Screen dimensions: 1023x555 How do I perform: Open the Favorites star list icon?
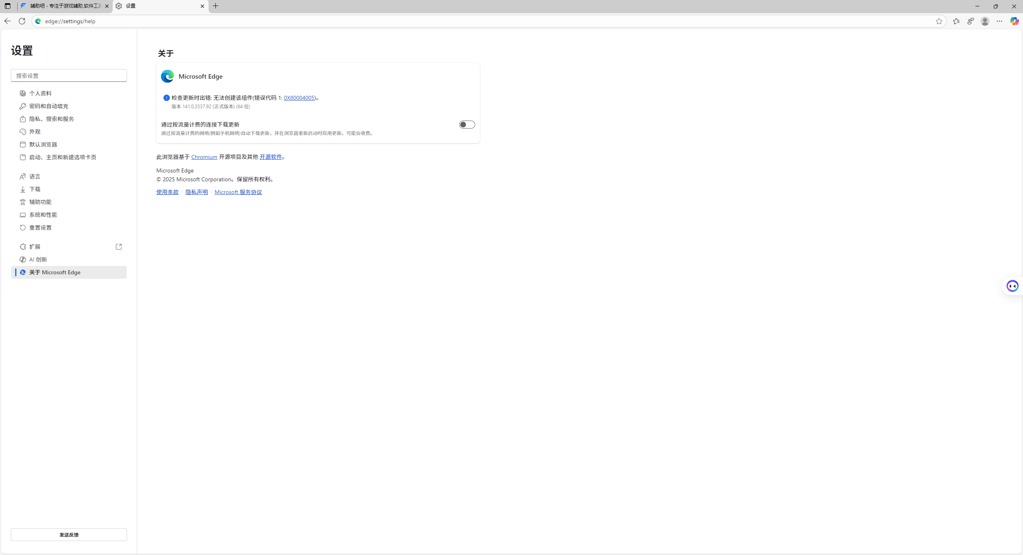pos(956,21)
